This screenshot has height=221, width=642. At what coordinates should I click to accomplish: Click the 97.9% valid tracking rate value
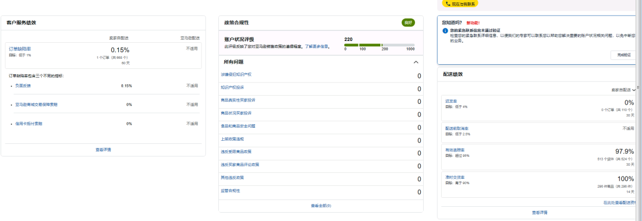coord(624,151)
